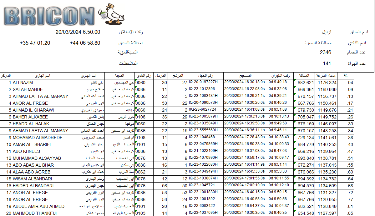Select the رقم الحجل column header
Screen dimensions: 375x216
pyautogui.click(x=205, y=76)
